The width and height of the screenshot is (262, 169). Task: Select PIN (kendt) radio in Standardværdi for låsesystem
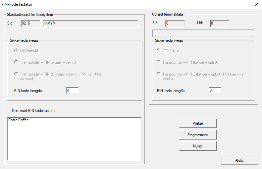coord(16,50)
